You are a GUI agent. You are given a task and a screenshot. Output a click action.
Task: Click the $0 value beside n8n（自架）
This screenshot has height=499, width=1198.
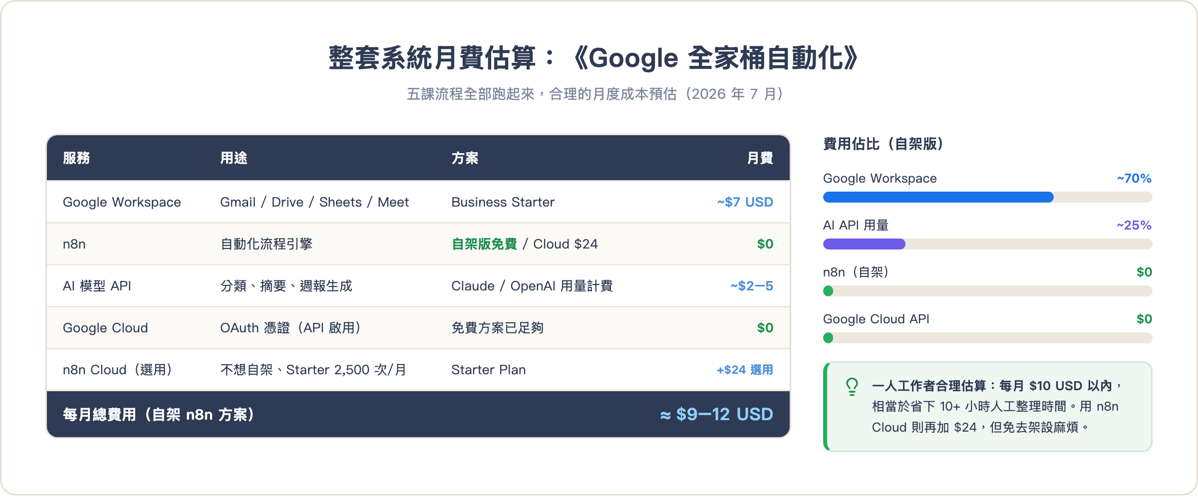click(x=1144, y=272)
